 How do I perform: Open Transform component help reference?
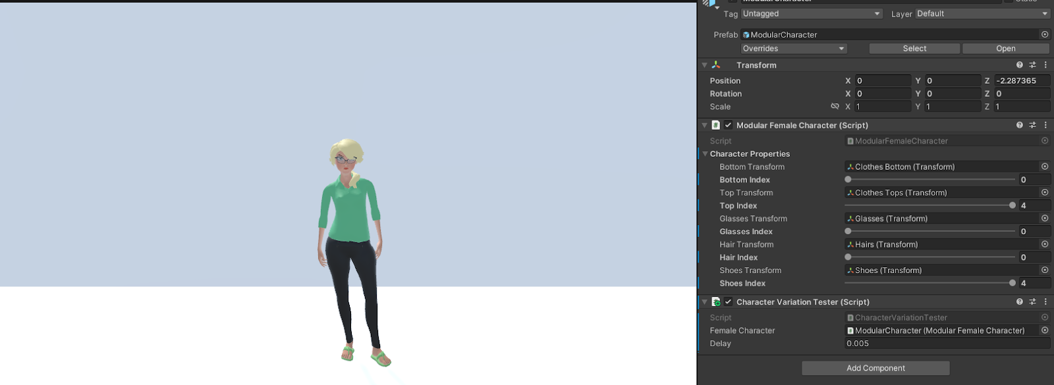[x=1019, y=65]
